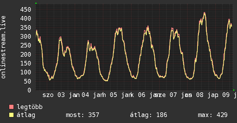
Task: Click the 04 date label on x-axis
Action: (x=85, y=95)
